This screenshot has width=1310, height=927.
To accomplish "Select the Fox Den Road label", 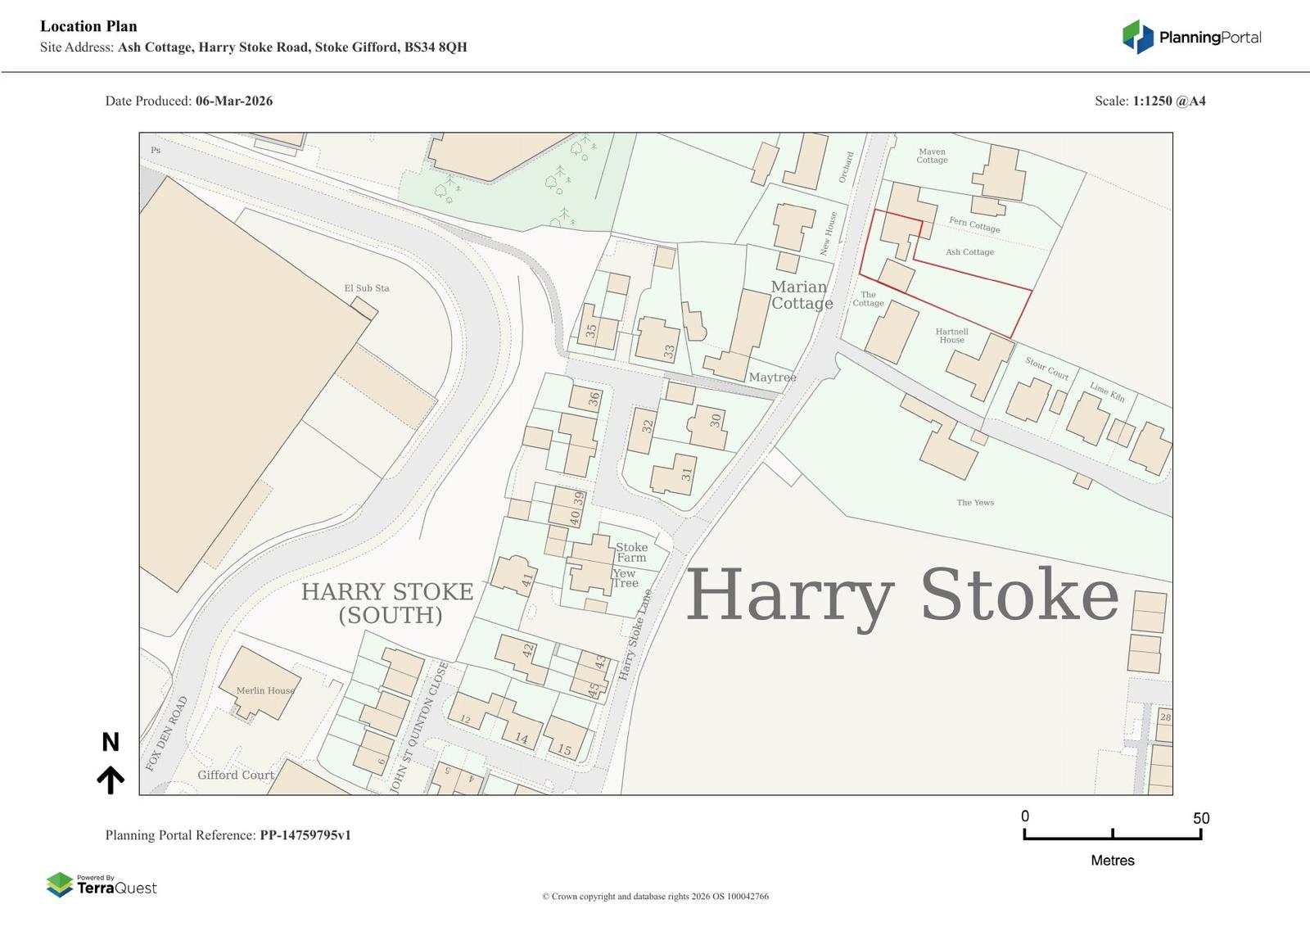I will 167,733.
